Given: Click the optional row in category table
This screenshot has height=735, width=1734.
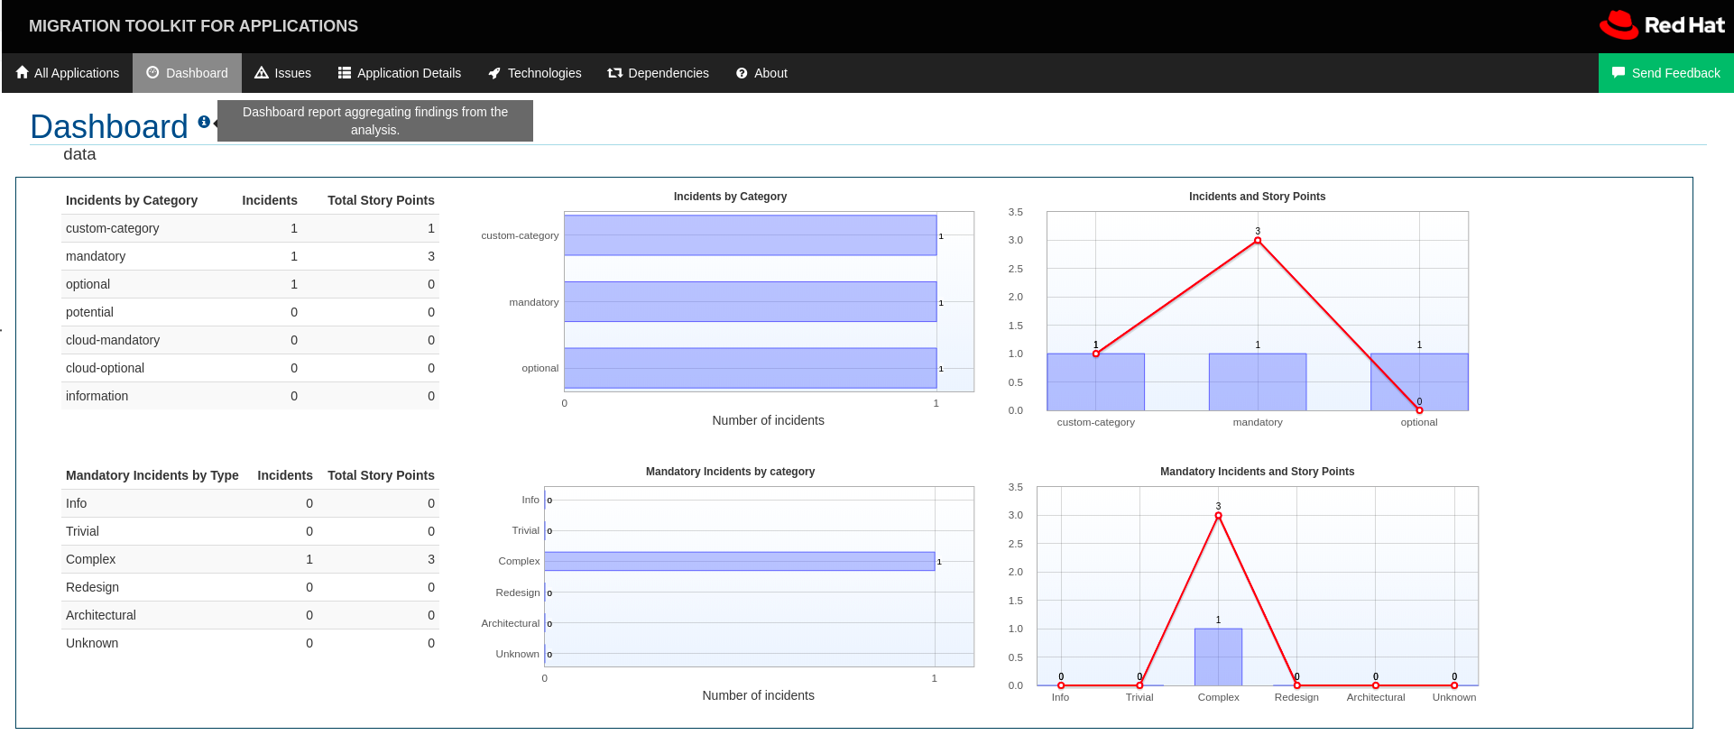Looking at the screenshot, I should coord(250,284).
